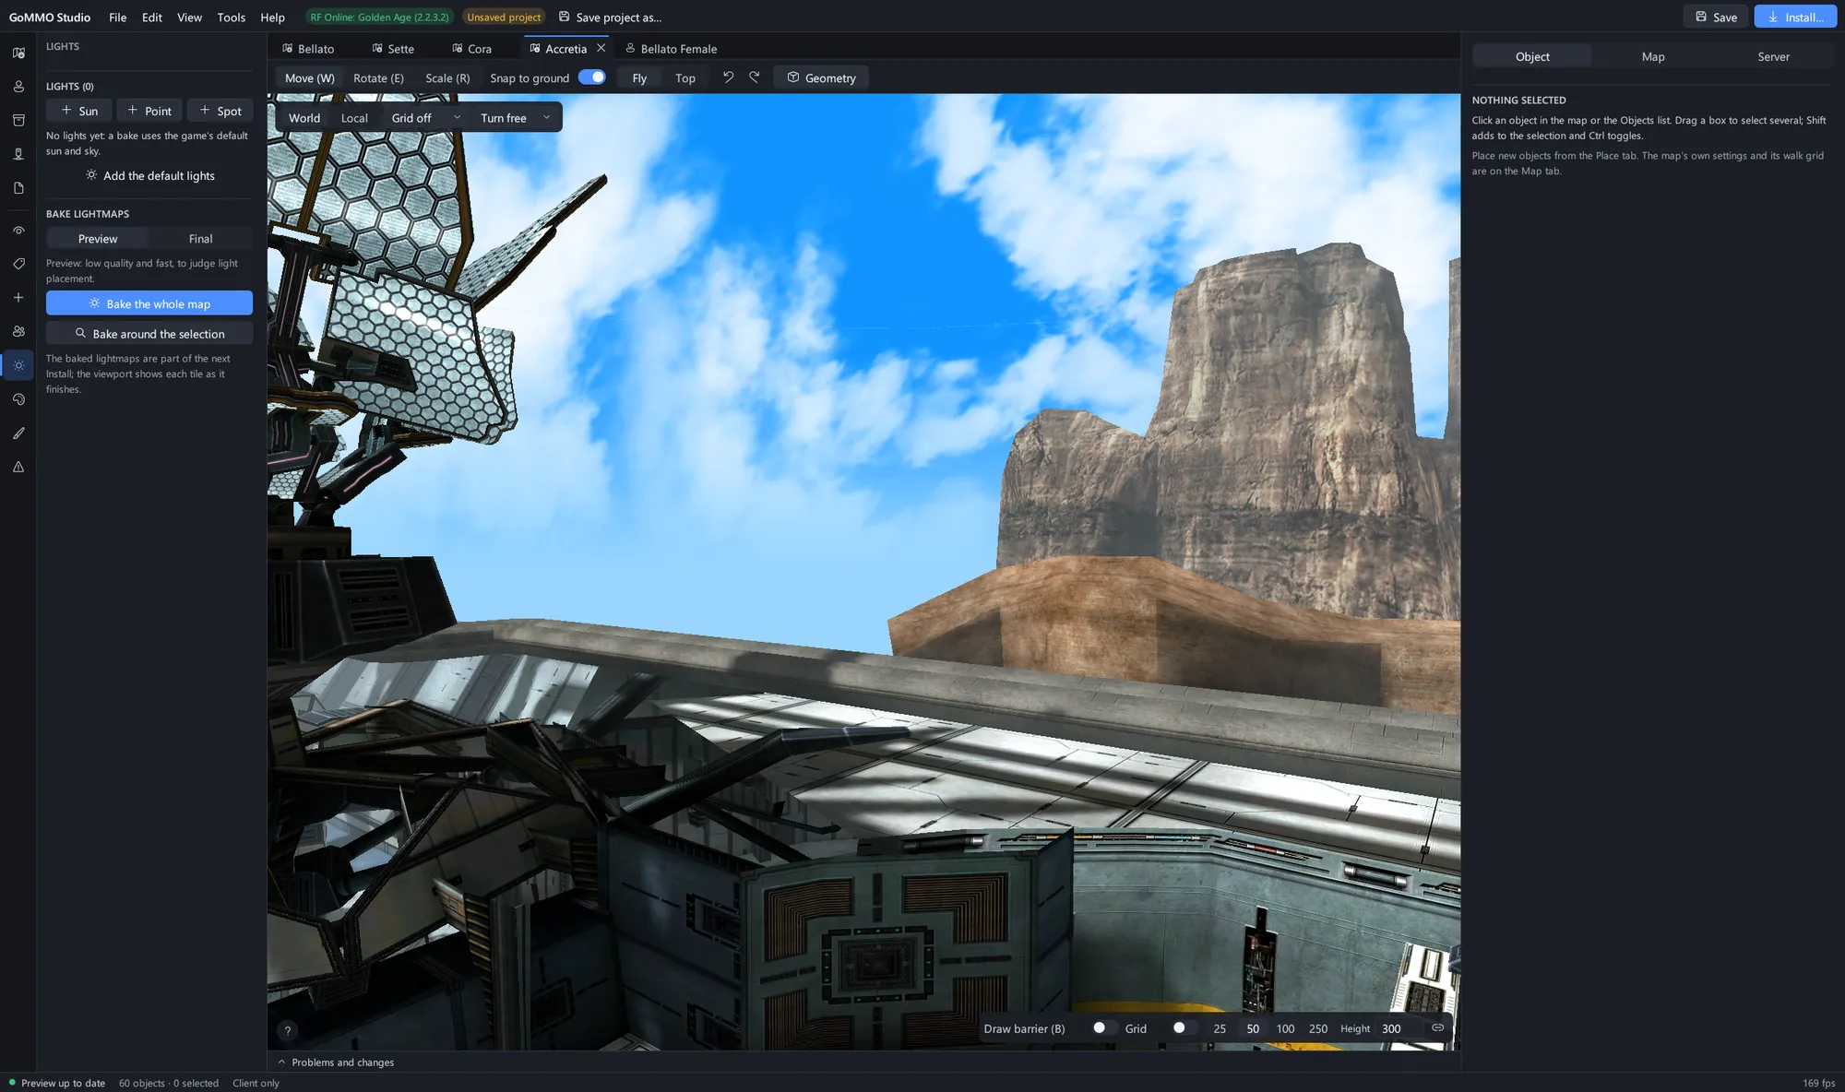Select the Final bake quality option

200,239
